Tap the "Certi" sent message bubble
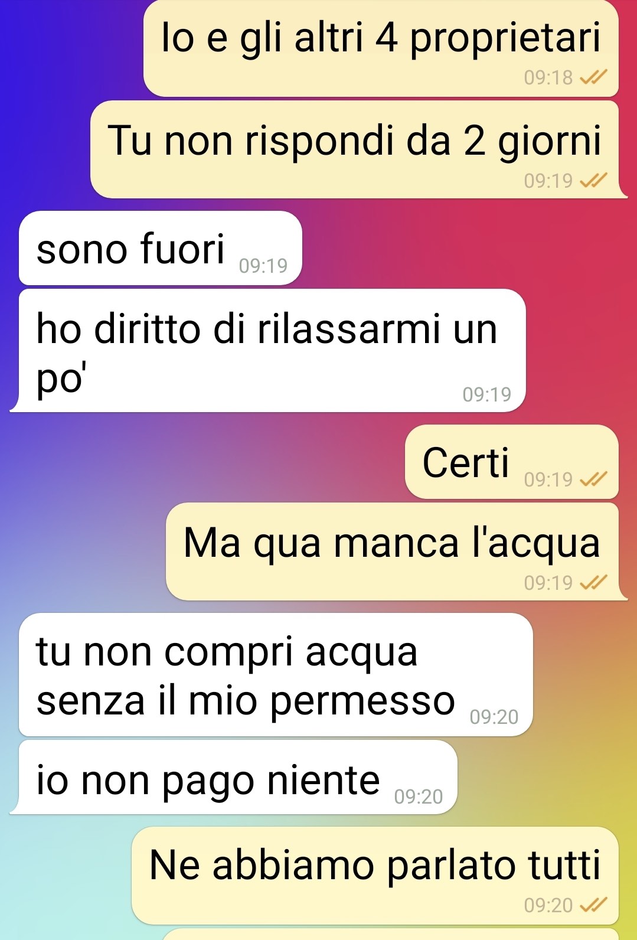This screenshot has width=637, height=940. (512, 462)
